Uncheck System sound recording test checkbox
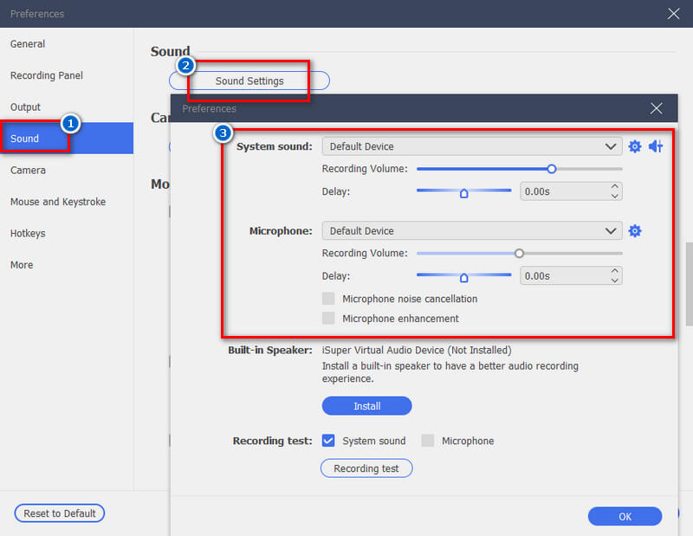The image size is (693, 536). pos(328,441)
